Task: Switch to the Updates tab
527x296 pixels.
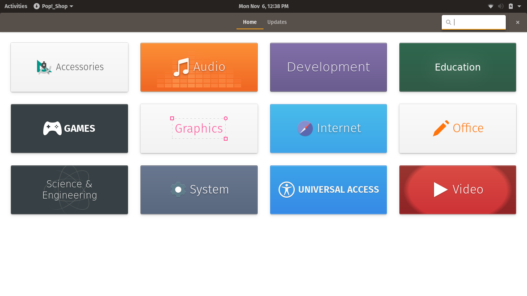Action: (x=277, y=22)
